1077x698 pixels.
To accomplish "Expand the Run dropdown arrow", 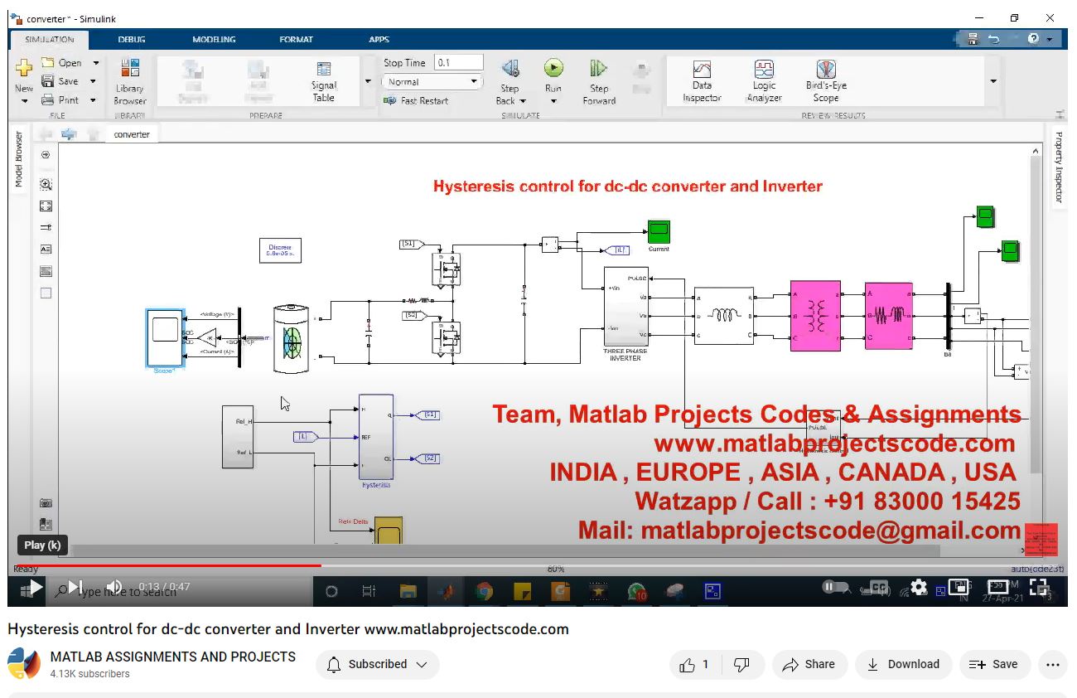I will (553, 101).
